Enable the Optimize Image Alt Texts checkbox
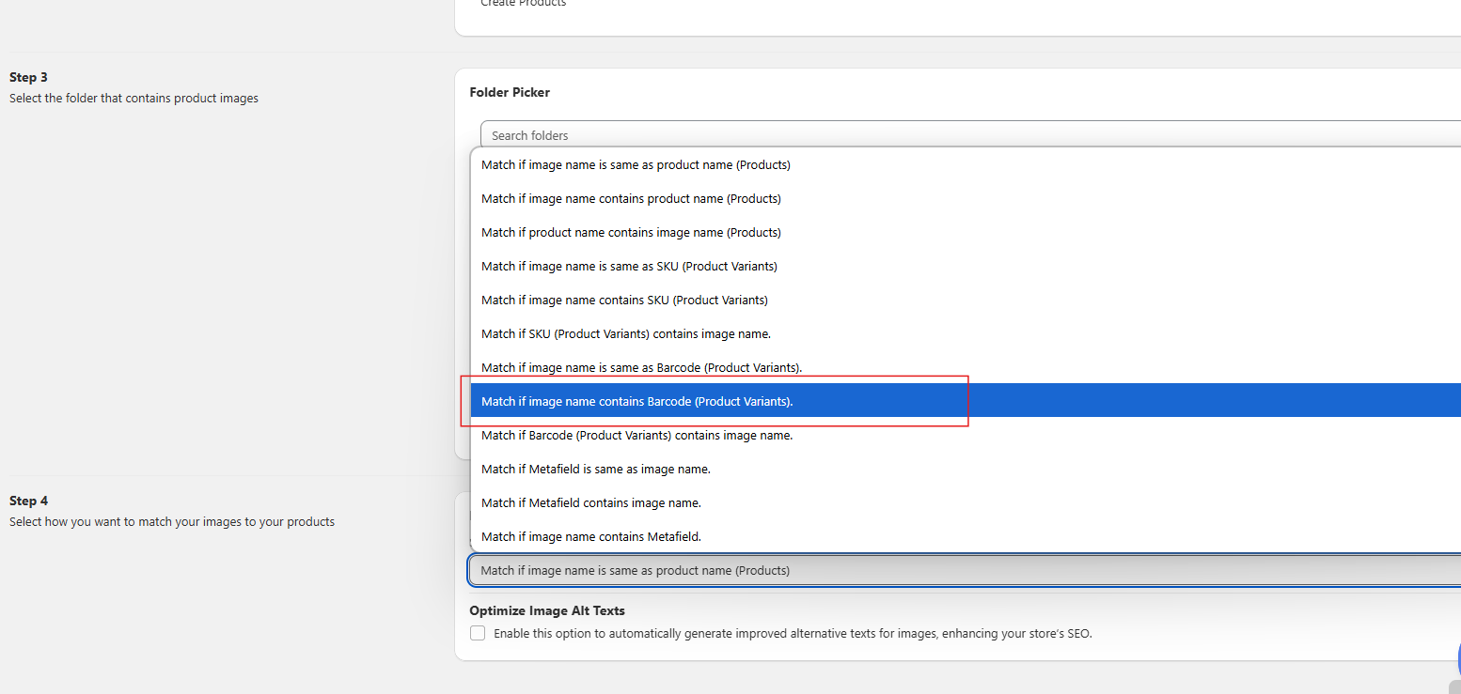The height and width of the screenshot is (694, 1461). click(478, 634)
